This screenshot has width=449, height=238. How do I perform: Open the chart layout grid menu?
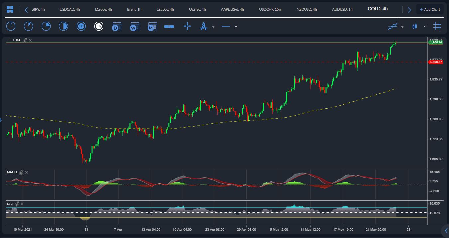click(10, 9)
